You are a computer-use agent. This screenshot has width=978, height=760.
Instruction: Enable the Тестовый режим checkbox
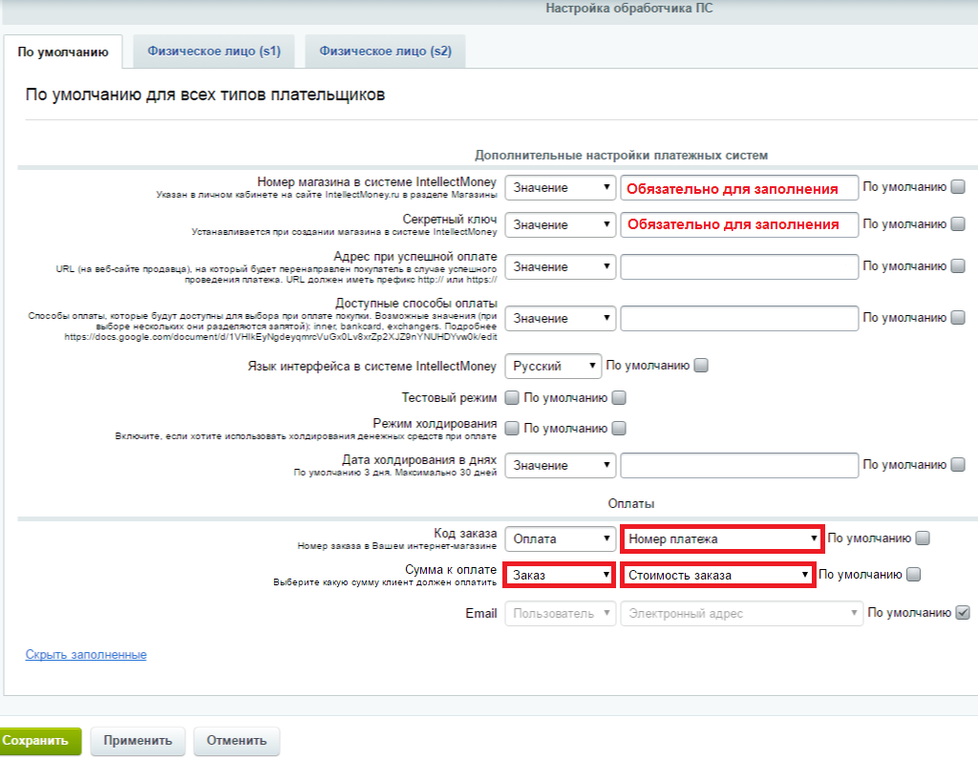click(x=512, y=397)
